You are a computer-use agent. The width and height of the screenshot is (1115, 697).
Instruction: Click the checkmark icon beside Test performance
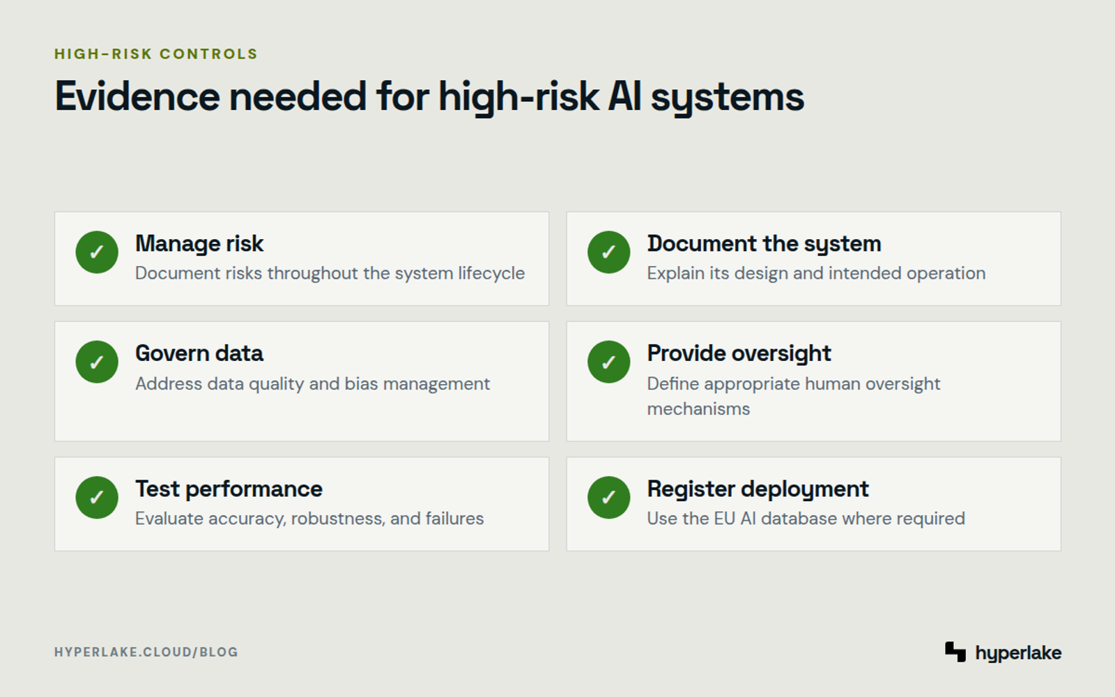click(x=97, y=498)
